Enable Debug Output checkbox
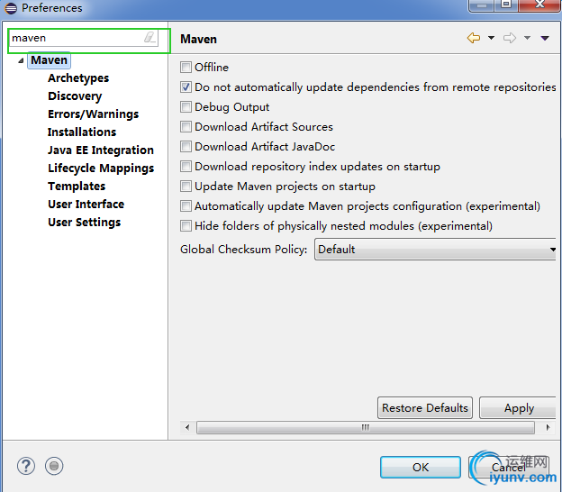562x492 pixels. pos(186,107)
